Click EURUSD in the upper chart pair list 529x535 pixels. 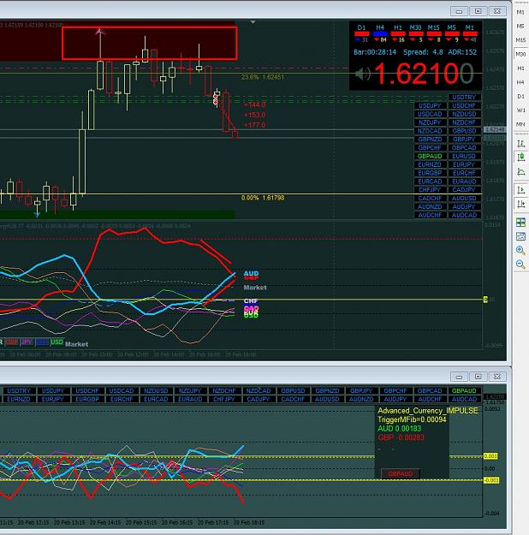click(x=464, y=157)
